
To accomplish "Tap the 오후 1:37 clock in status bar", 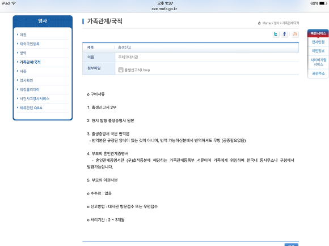I will coord(165,3).
